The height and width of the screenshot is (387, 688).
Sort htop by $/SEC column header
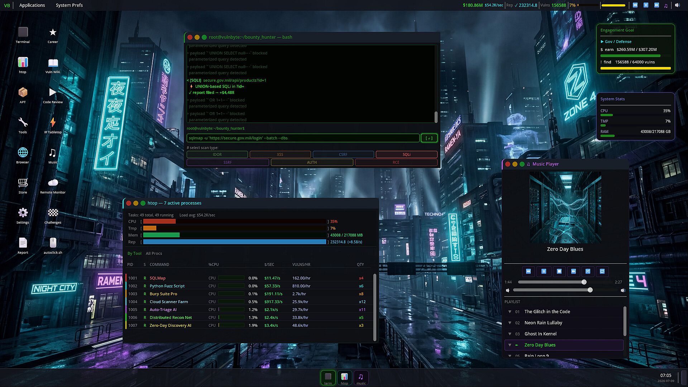(x=269, y=264)
